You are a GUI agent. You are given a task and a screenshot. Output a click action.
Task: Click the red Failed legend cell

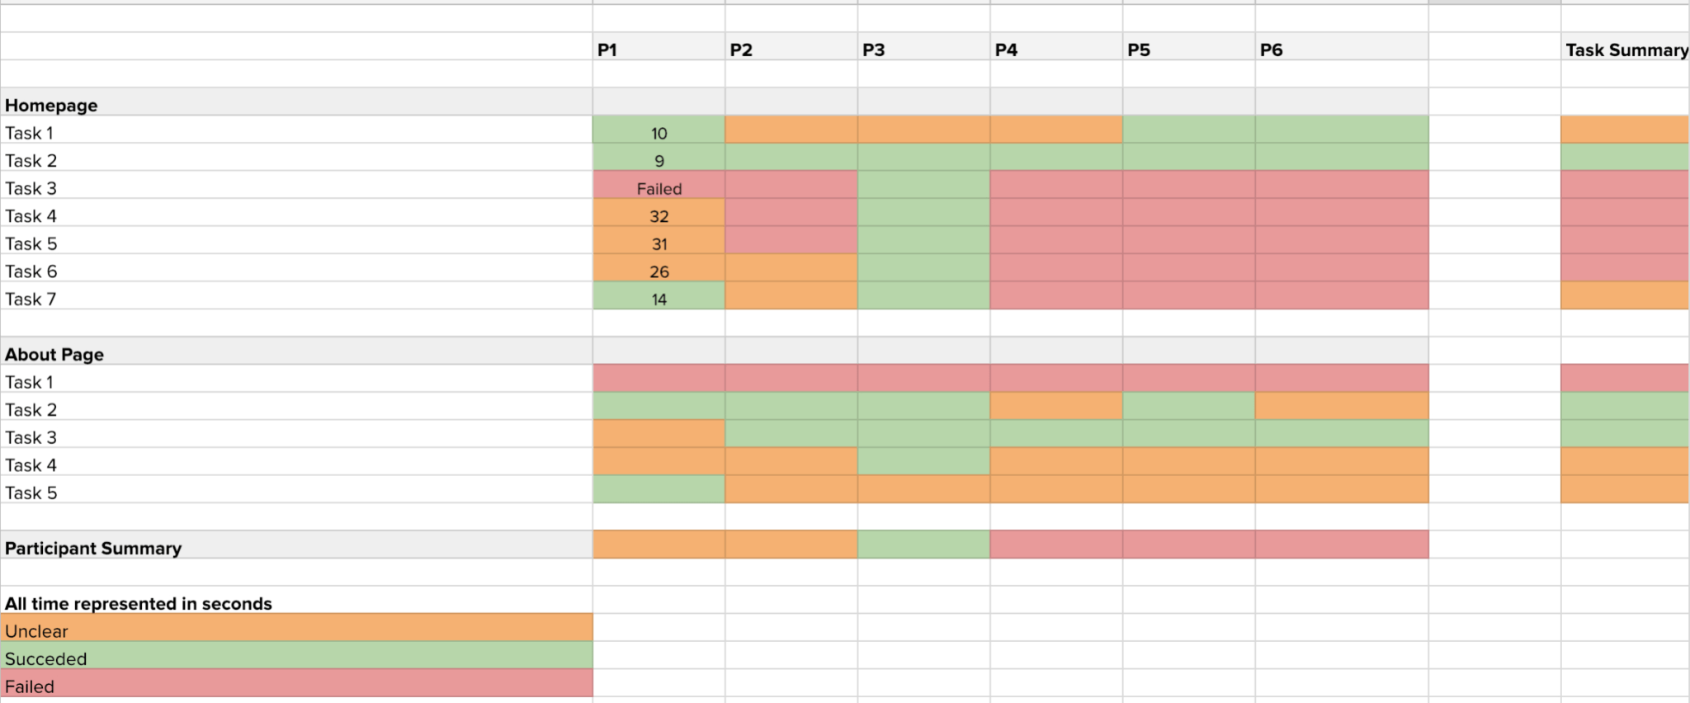[x=296, y=683]
